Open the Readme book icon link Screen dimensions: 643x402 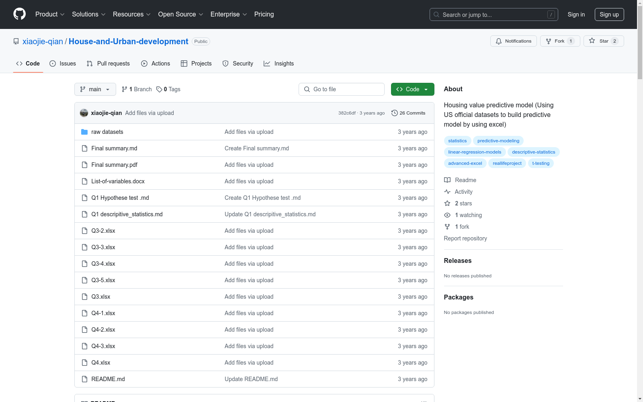447,180
